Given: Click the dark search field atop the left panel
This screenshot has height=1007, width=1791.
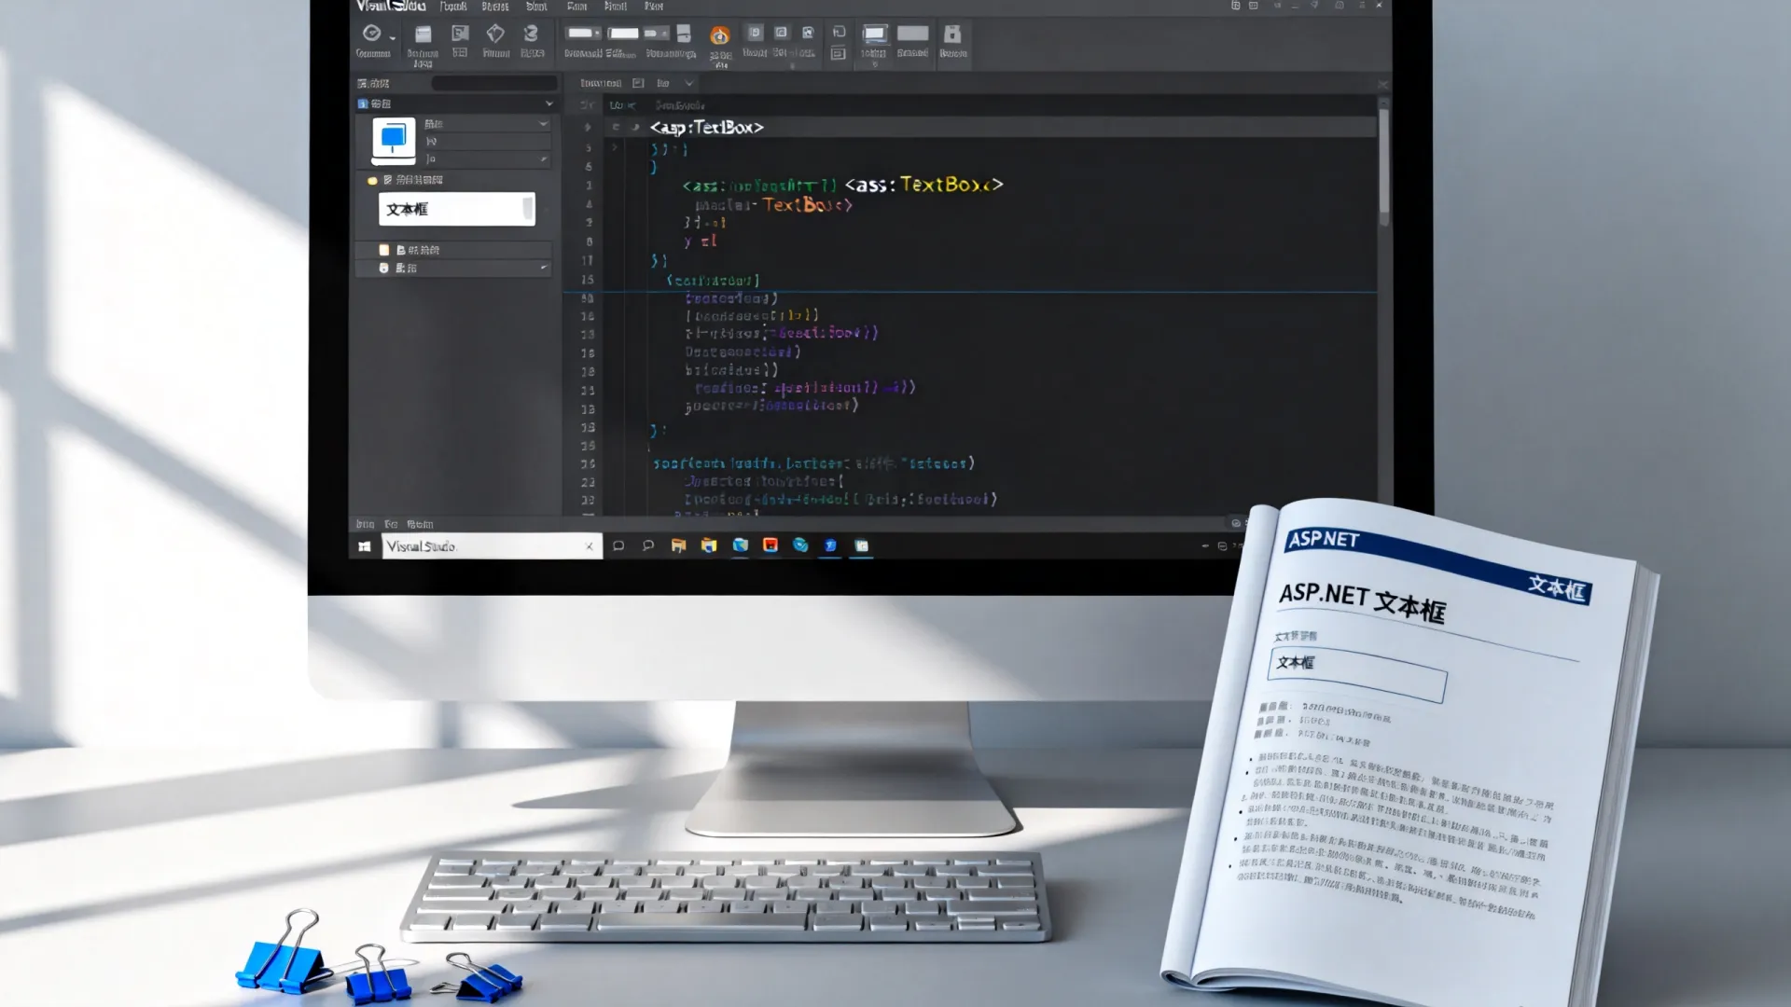Looking at the screenshot, I should [x=494, y=84].
